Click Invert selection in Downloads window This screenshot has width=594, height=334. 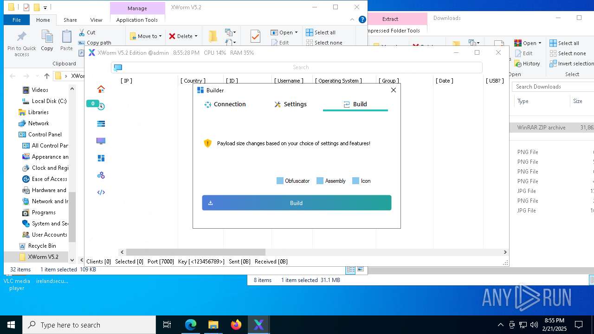tap(572, 64)
